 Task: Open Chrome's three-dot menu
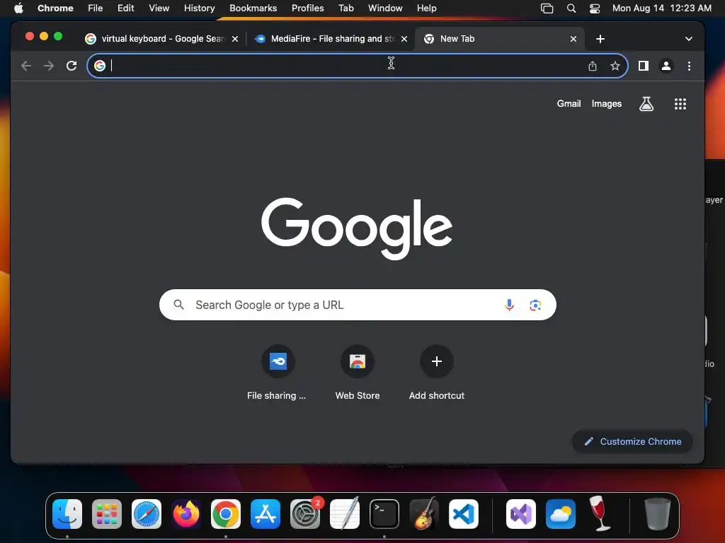pyautogui.click(x=689, y=66)
